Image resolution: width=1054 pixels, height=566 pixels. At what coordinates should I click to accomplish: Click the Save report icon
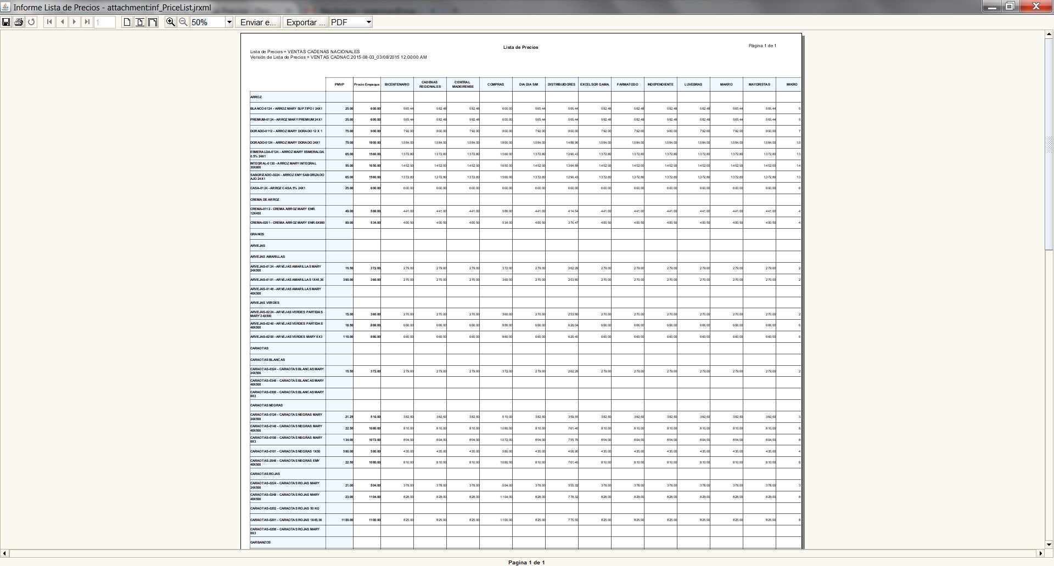(x=6, y=22)
